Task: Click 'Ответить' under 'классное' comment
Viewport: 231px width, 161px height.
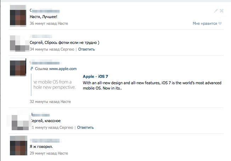Action: point(85,127)
